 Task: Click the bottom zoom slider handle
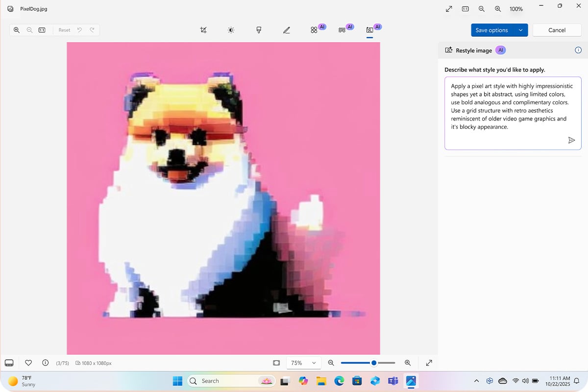point(374,363)
